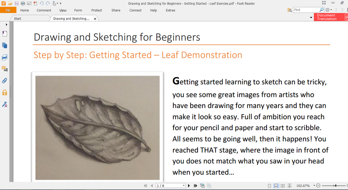This screenshot has width=348, height=190.
Task: Click into the Find search field
Action: pyautogui.click(x=306, y=10)
